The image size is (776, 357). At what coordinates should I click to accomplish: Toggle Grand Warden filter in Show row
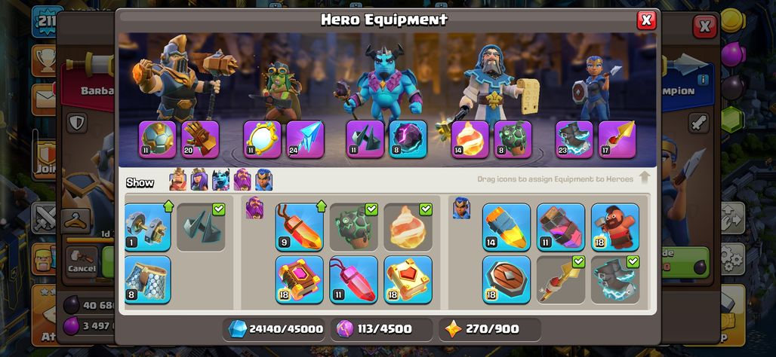pos(242,180)
